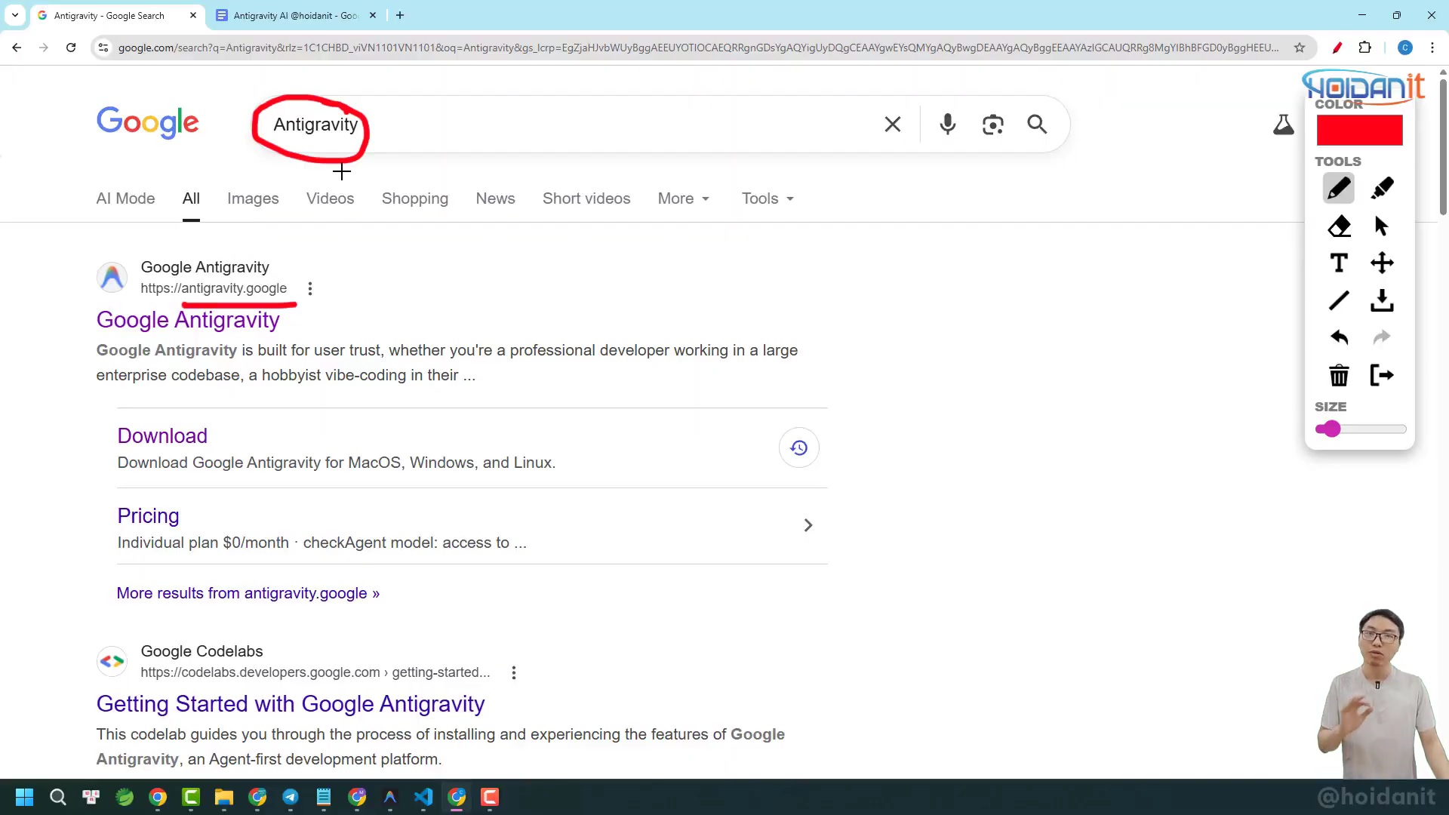The width and height of the screenshot is (1449, 815).
Task: Open File Explorer from the taskbar
Action: pyautogui.click(x=224, y=797)
